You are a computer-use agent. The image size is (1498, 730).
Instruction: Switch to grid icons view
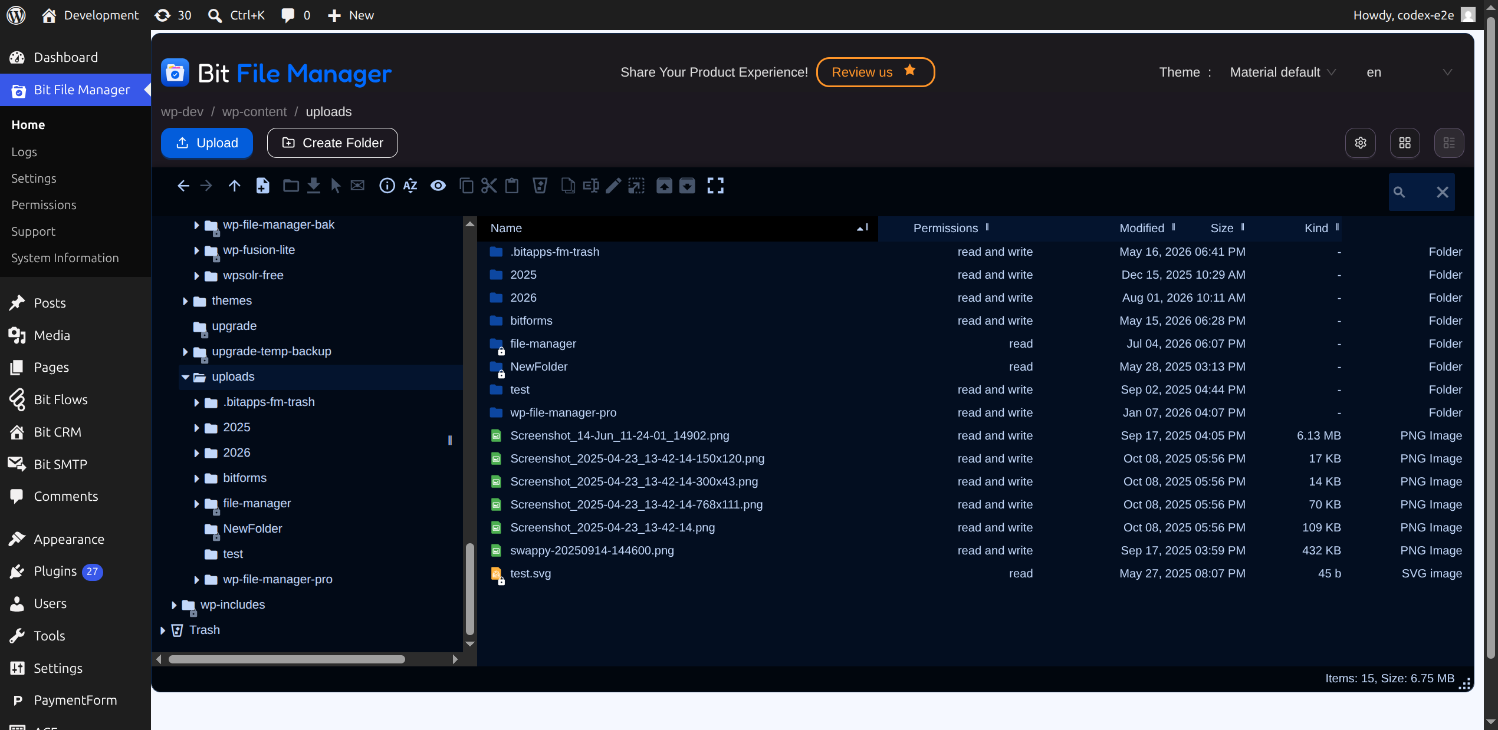click(1405, 143)
